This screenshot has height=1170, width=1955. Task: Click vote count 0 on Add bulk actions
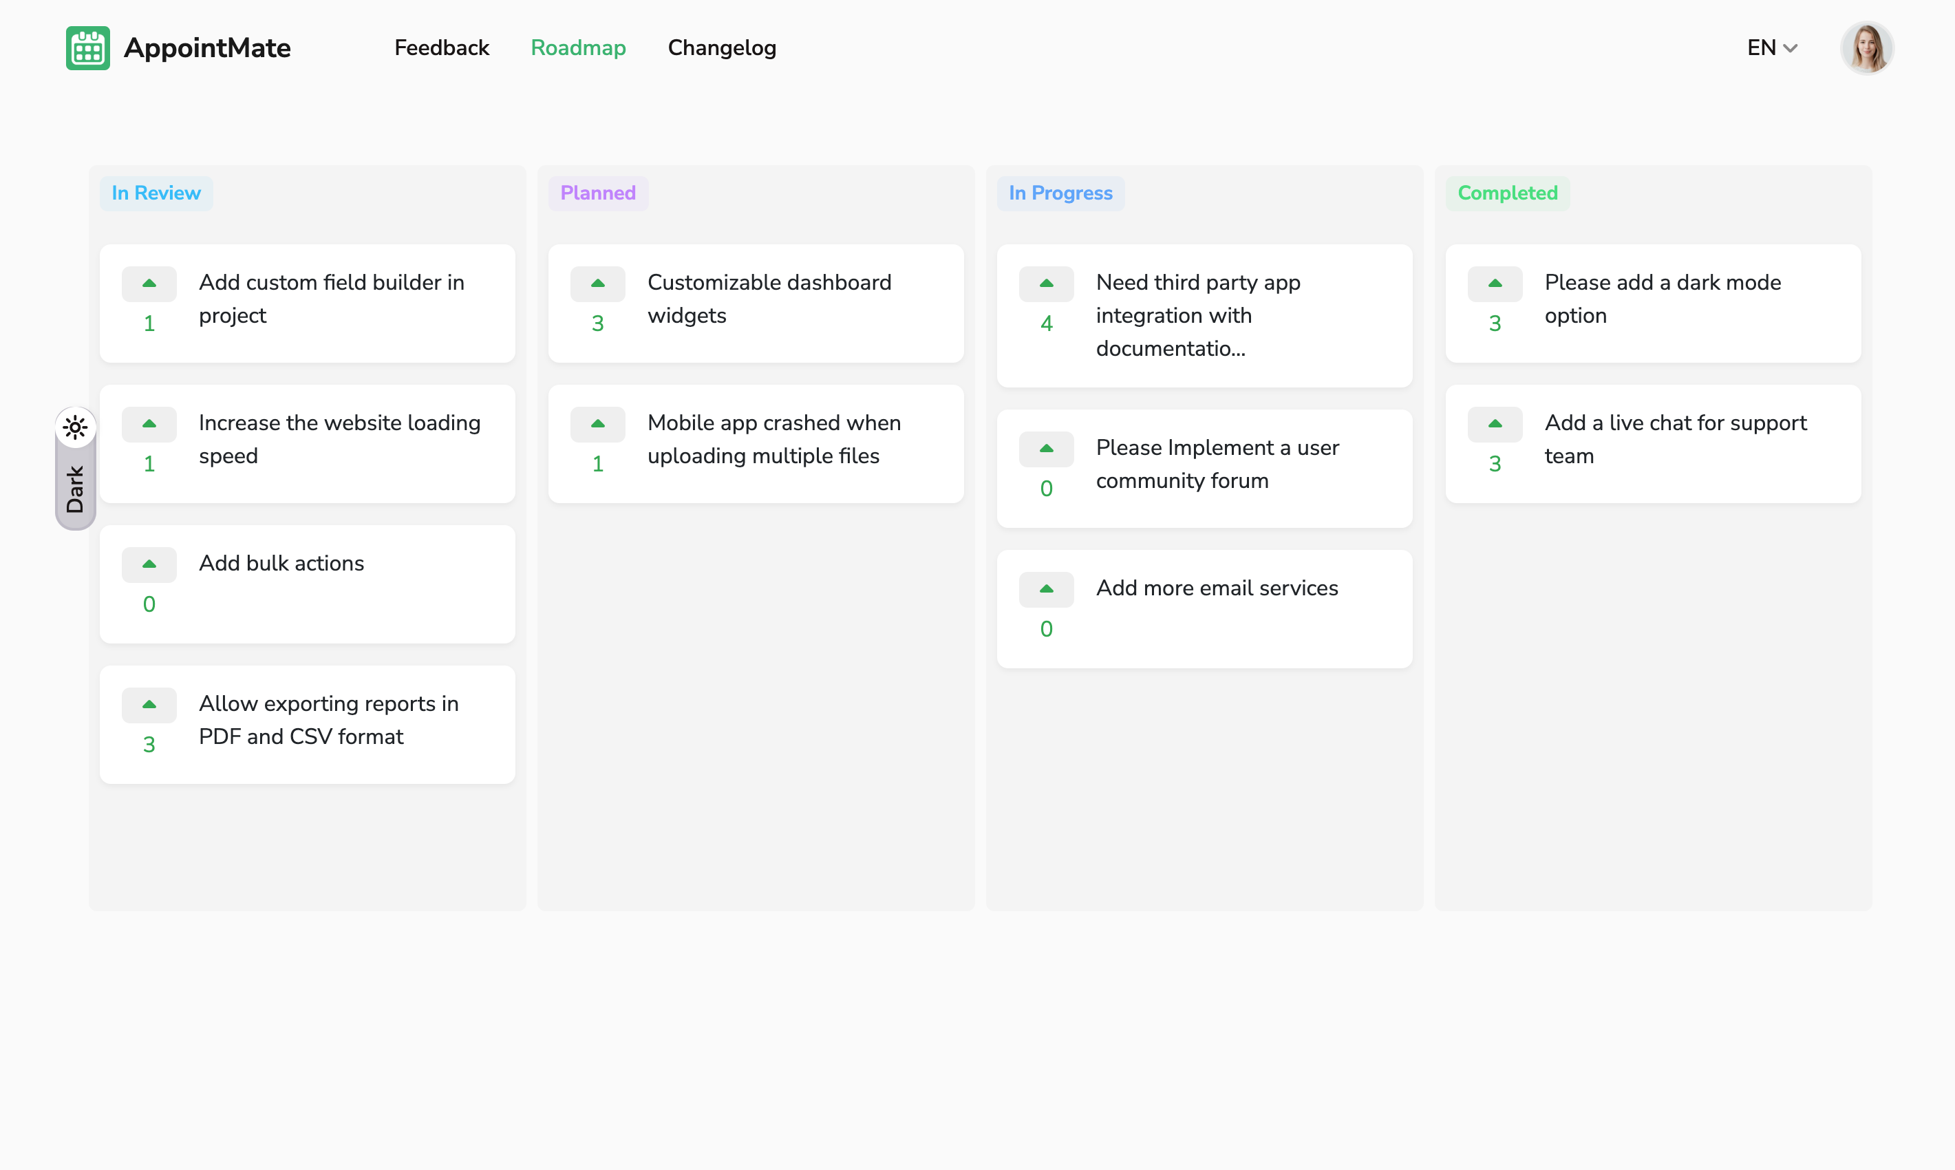point(149,604)
